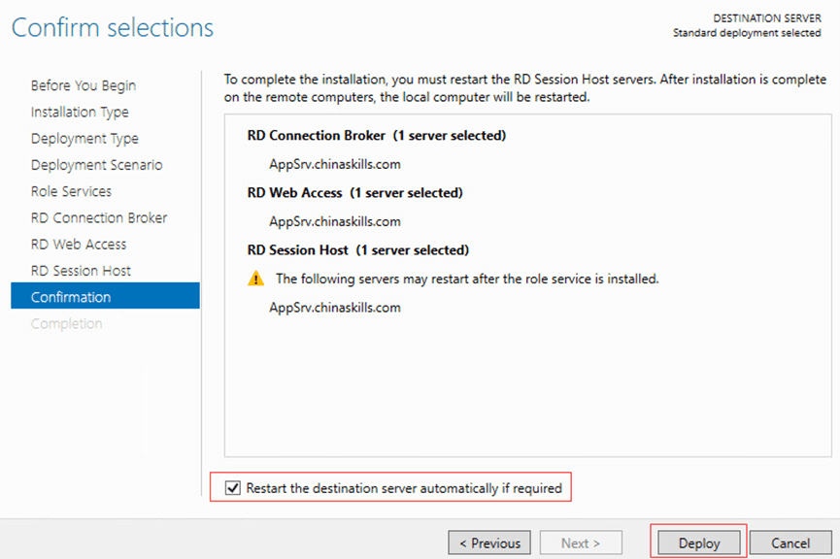840x559 pixels.
Task: Select RD Connection Broker in the sidebar
Action: 99,217
